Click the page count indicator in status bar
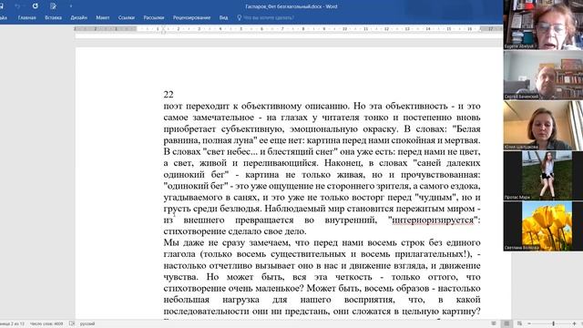 (x=12, y=323)
